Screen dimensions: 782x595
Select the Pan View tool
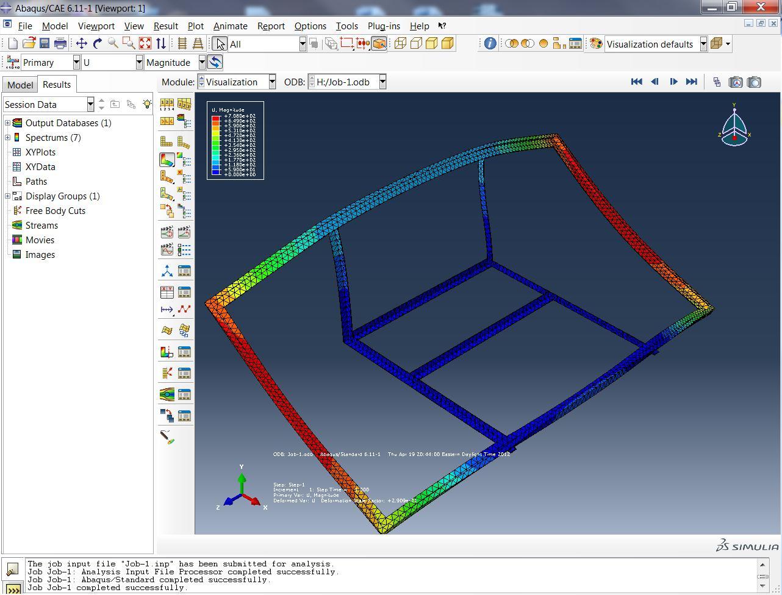[x=81, y=43]
